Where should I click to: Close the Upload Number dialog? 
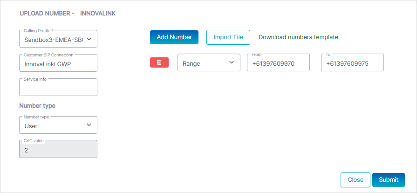[355, 180]
